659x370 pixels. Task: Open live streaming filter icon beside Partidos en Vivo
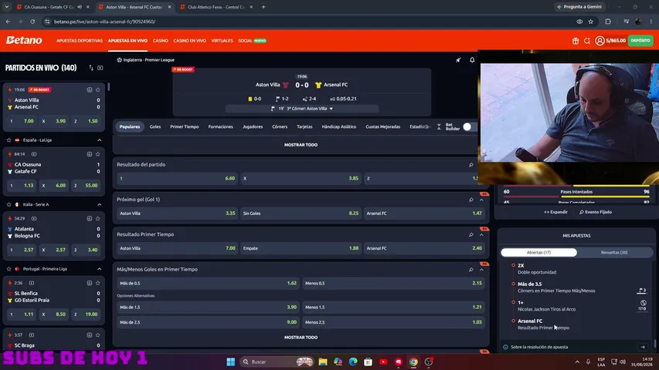(100, 68)
